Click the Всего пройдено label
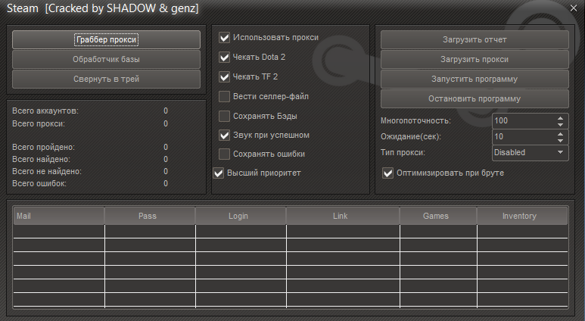 [43, 147]
